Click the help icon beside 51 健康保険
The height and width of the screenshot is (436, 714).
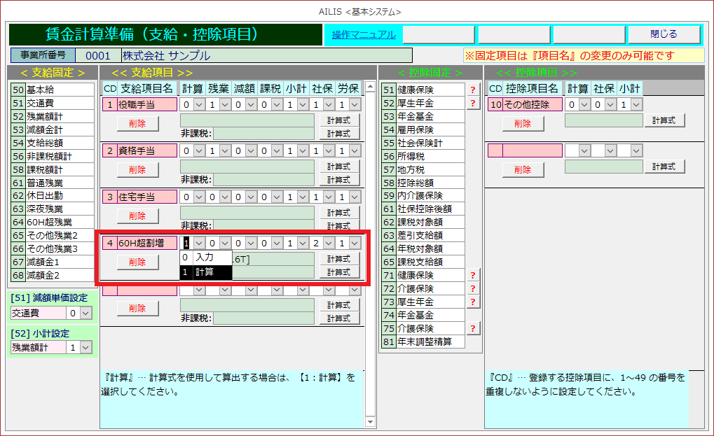473,90
